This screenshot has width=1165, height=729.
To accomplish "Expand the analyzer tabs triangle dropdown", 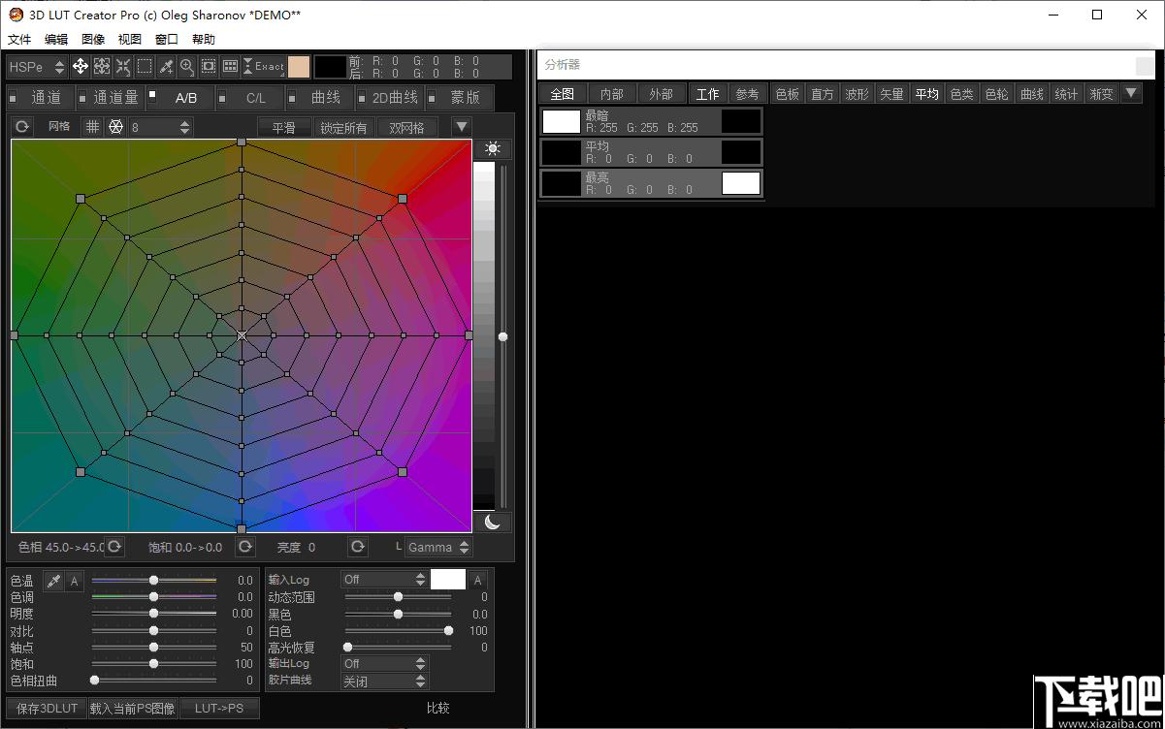I will 1131,93.
